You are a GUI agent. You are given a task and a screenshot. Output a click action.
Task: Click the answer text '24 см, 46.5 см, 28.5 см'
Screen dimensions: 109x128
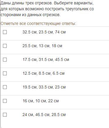coord(44,115)
